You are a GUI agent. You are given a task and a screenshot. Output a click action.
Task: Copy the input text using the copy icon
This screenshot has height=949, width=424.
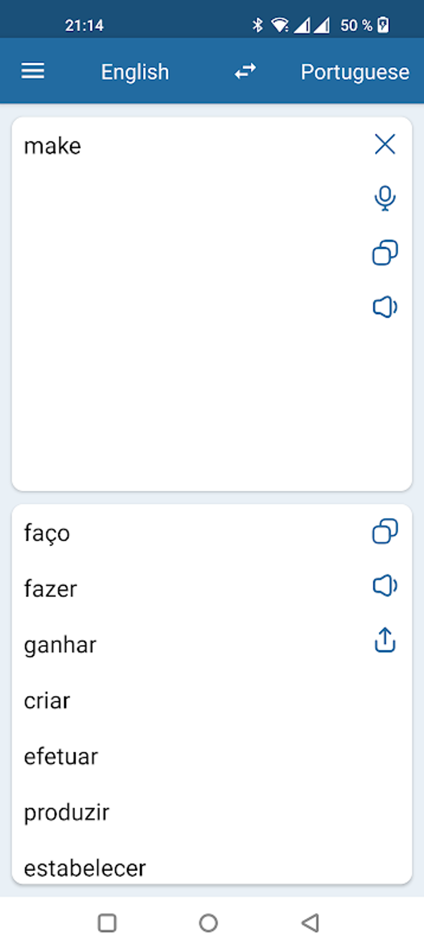[x=385, y=253]
